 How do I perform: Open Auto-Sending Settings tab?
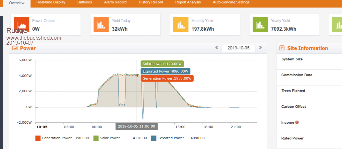(x=231, y=2)
